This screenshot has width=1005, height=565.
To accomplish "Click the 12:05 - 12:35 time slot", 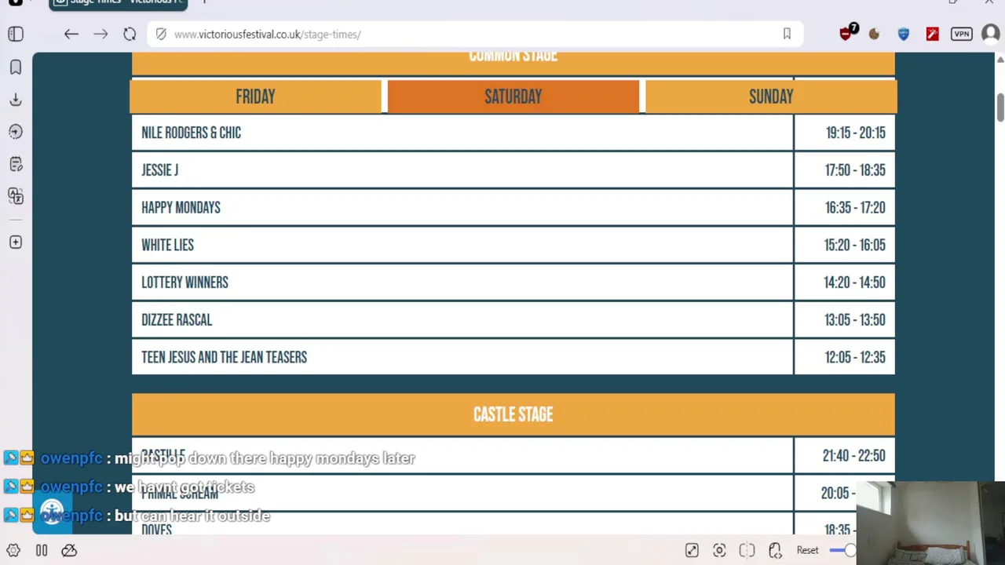I will [x=855, y=357].
